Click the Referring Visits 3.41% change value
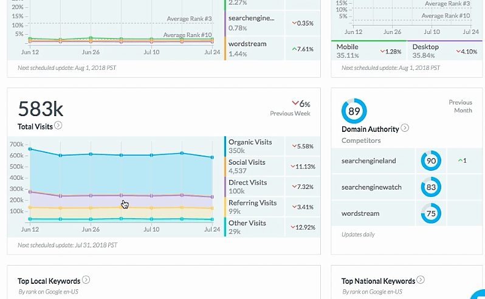The height and width of the screenshot is (299, 485). pos(303,207)
